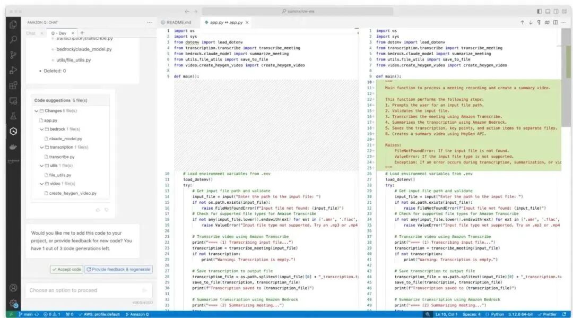Provide feedback & regenerate code

click(118, 269)
